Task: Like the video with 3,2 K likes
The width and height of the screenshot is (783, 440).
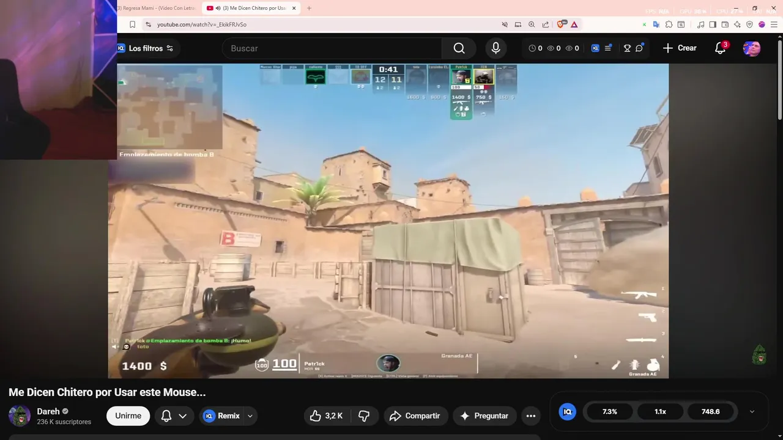Action: (x=326, y=416)
